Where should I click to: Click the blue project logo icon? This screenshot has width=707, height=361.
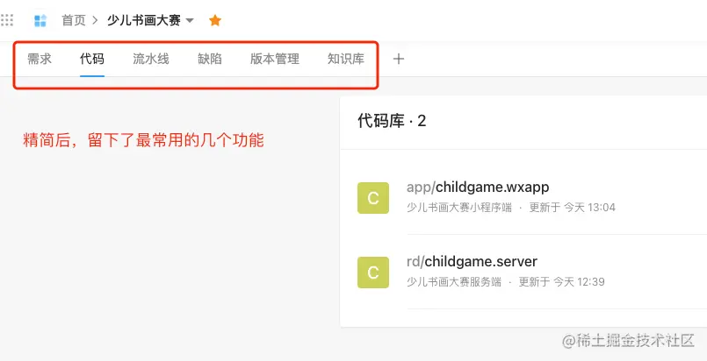40,20
